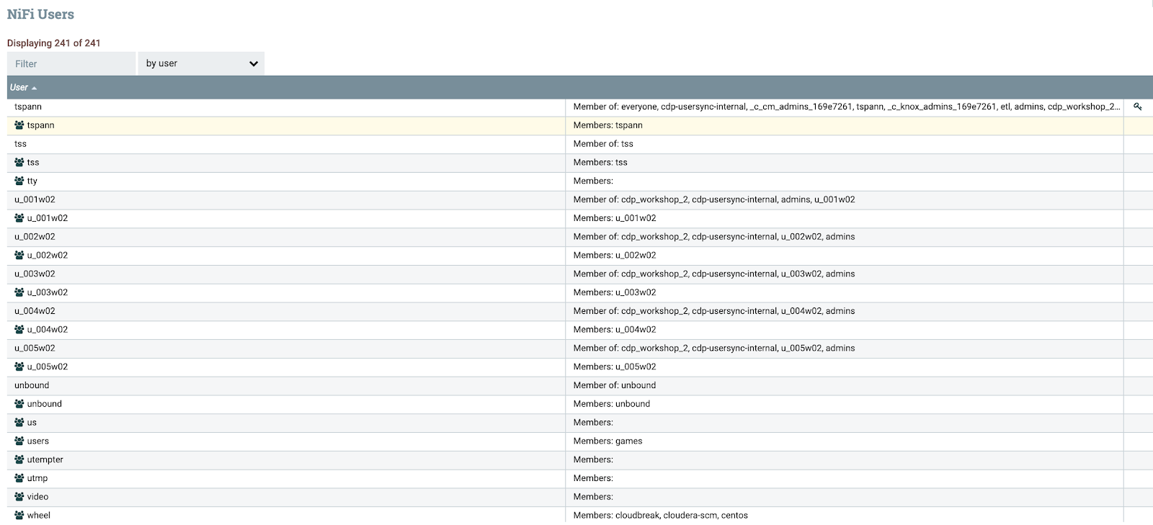Click the empty "Members:" cell in the utmp row
1153x525 pixels.
point(845,478)
